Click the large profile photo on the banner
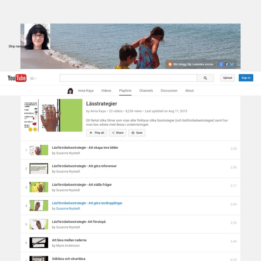This screenshot has height=261, width=261. [x=37, y=37]
